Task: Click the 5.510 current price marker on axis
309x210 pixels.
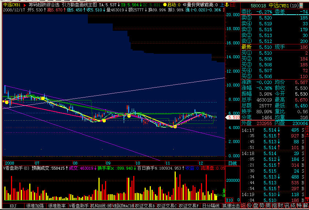Action: pos(232,117)
